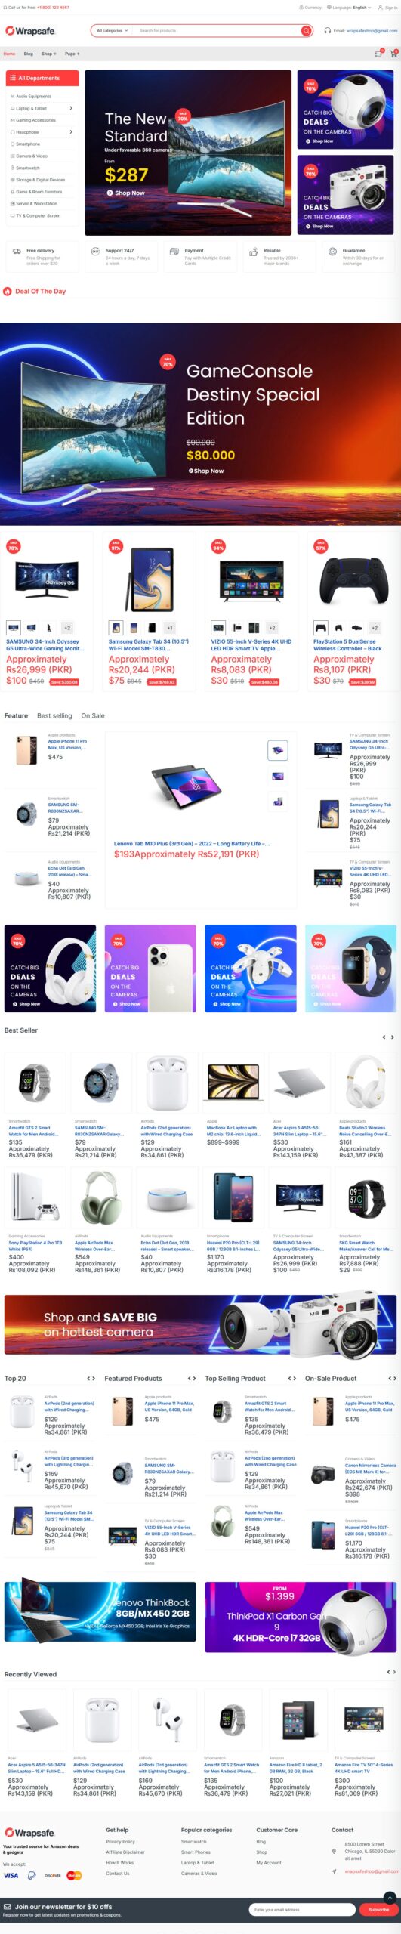The image size is (401, 1934).
Task: Open the Shop menu in navigation
Action: [48, 54]
